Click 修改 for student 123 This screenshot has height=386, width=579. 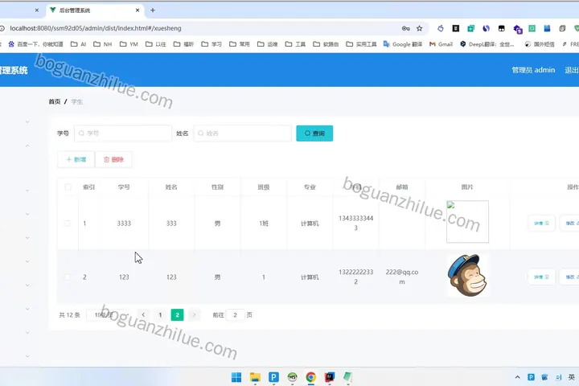pos(571,277)
